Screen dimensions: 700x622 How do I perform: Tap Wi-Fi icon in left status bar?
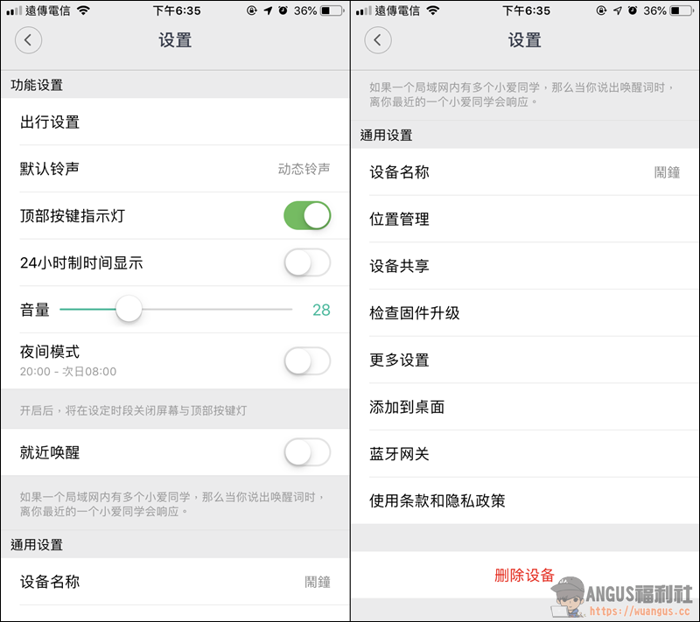click(x=83, y=10)
